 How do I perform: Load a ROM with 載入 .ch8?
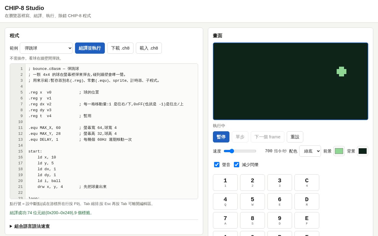pos(149,48)
